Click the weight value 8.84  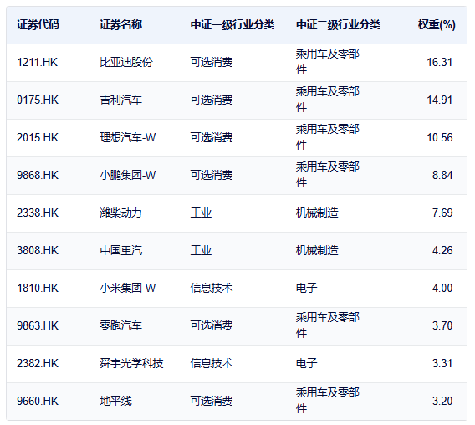[442, 175]
